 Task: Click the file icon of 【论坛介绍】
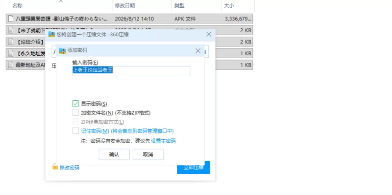coord(10,42)
